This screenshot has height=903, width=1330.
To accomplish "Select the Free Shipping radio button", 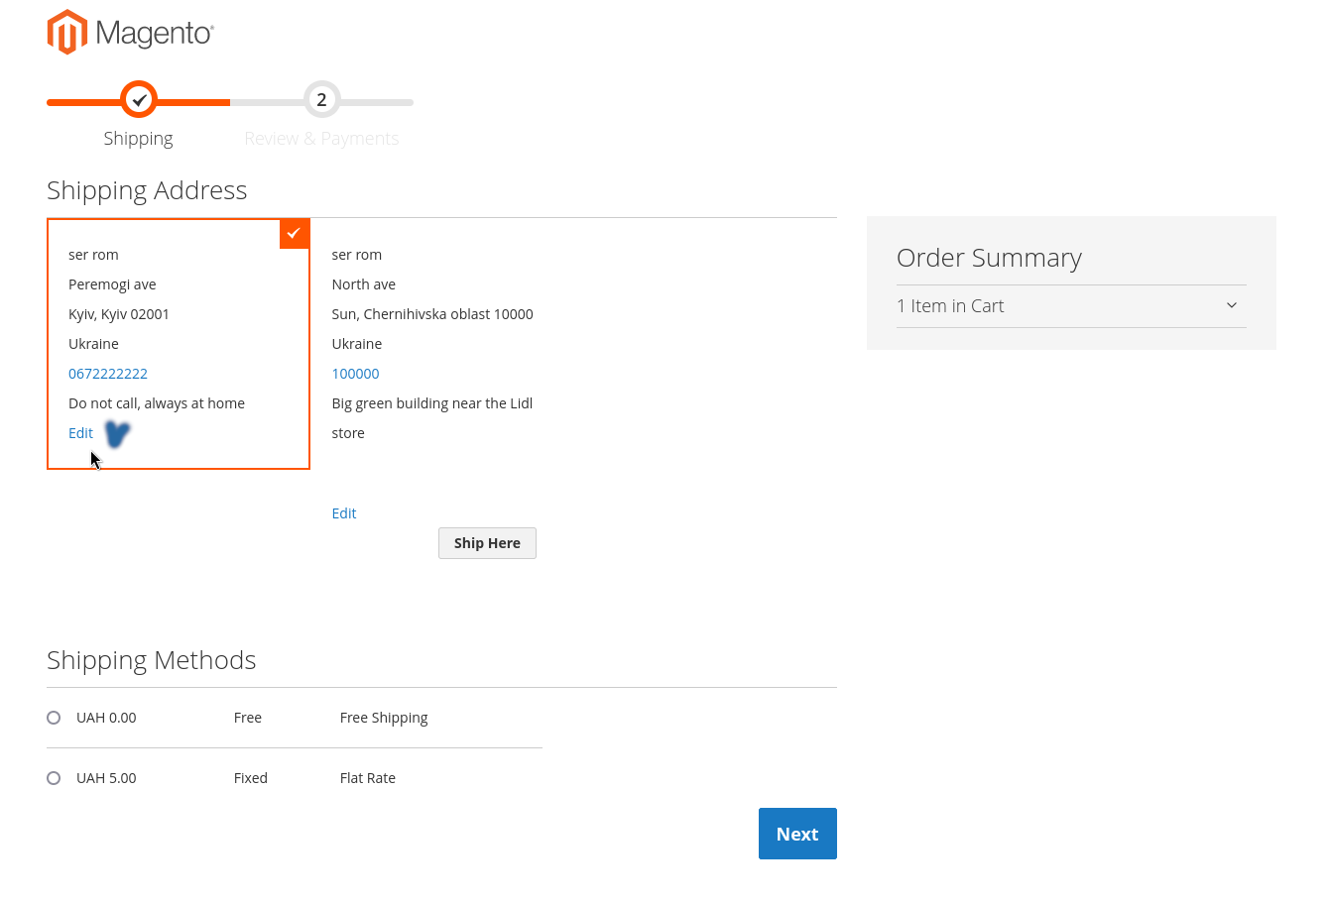I will click(54, 718).
